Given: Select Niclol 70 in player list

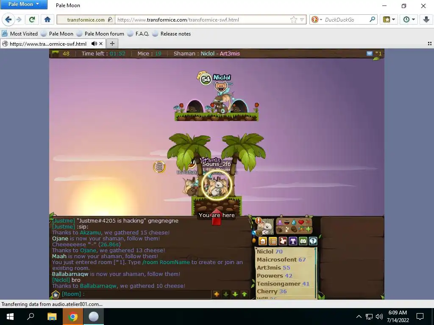Looking at the screenshot, I should [x=270, y=251].
